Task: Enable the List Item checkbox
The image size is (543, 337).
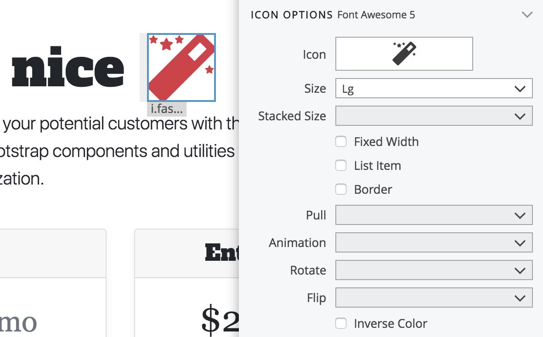Action: click(341, 165)
